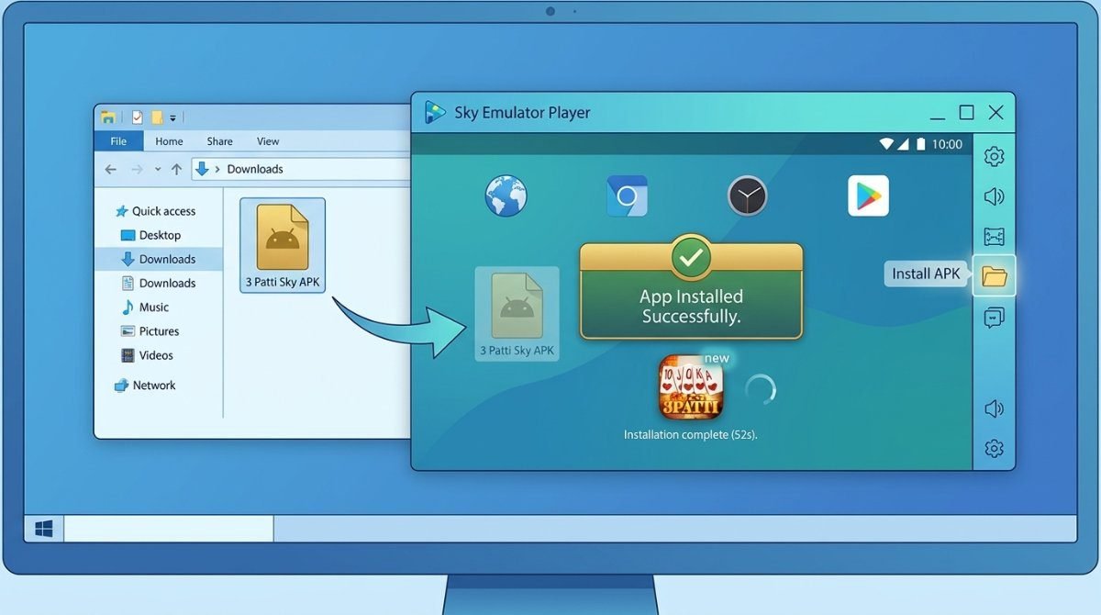Click the WiFi status icon in emulator
1101x615 pixels.
point(886,144)
